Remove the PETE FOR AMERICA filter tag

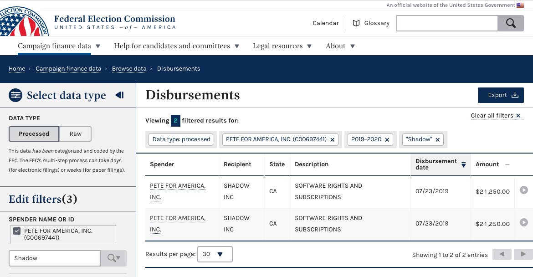click(332, 140)
